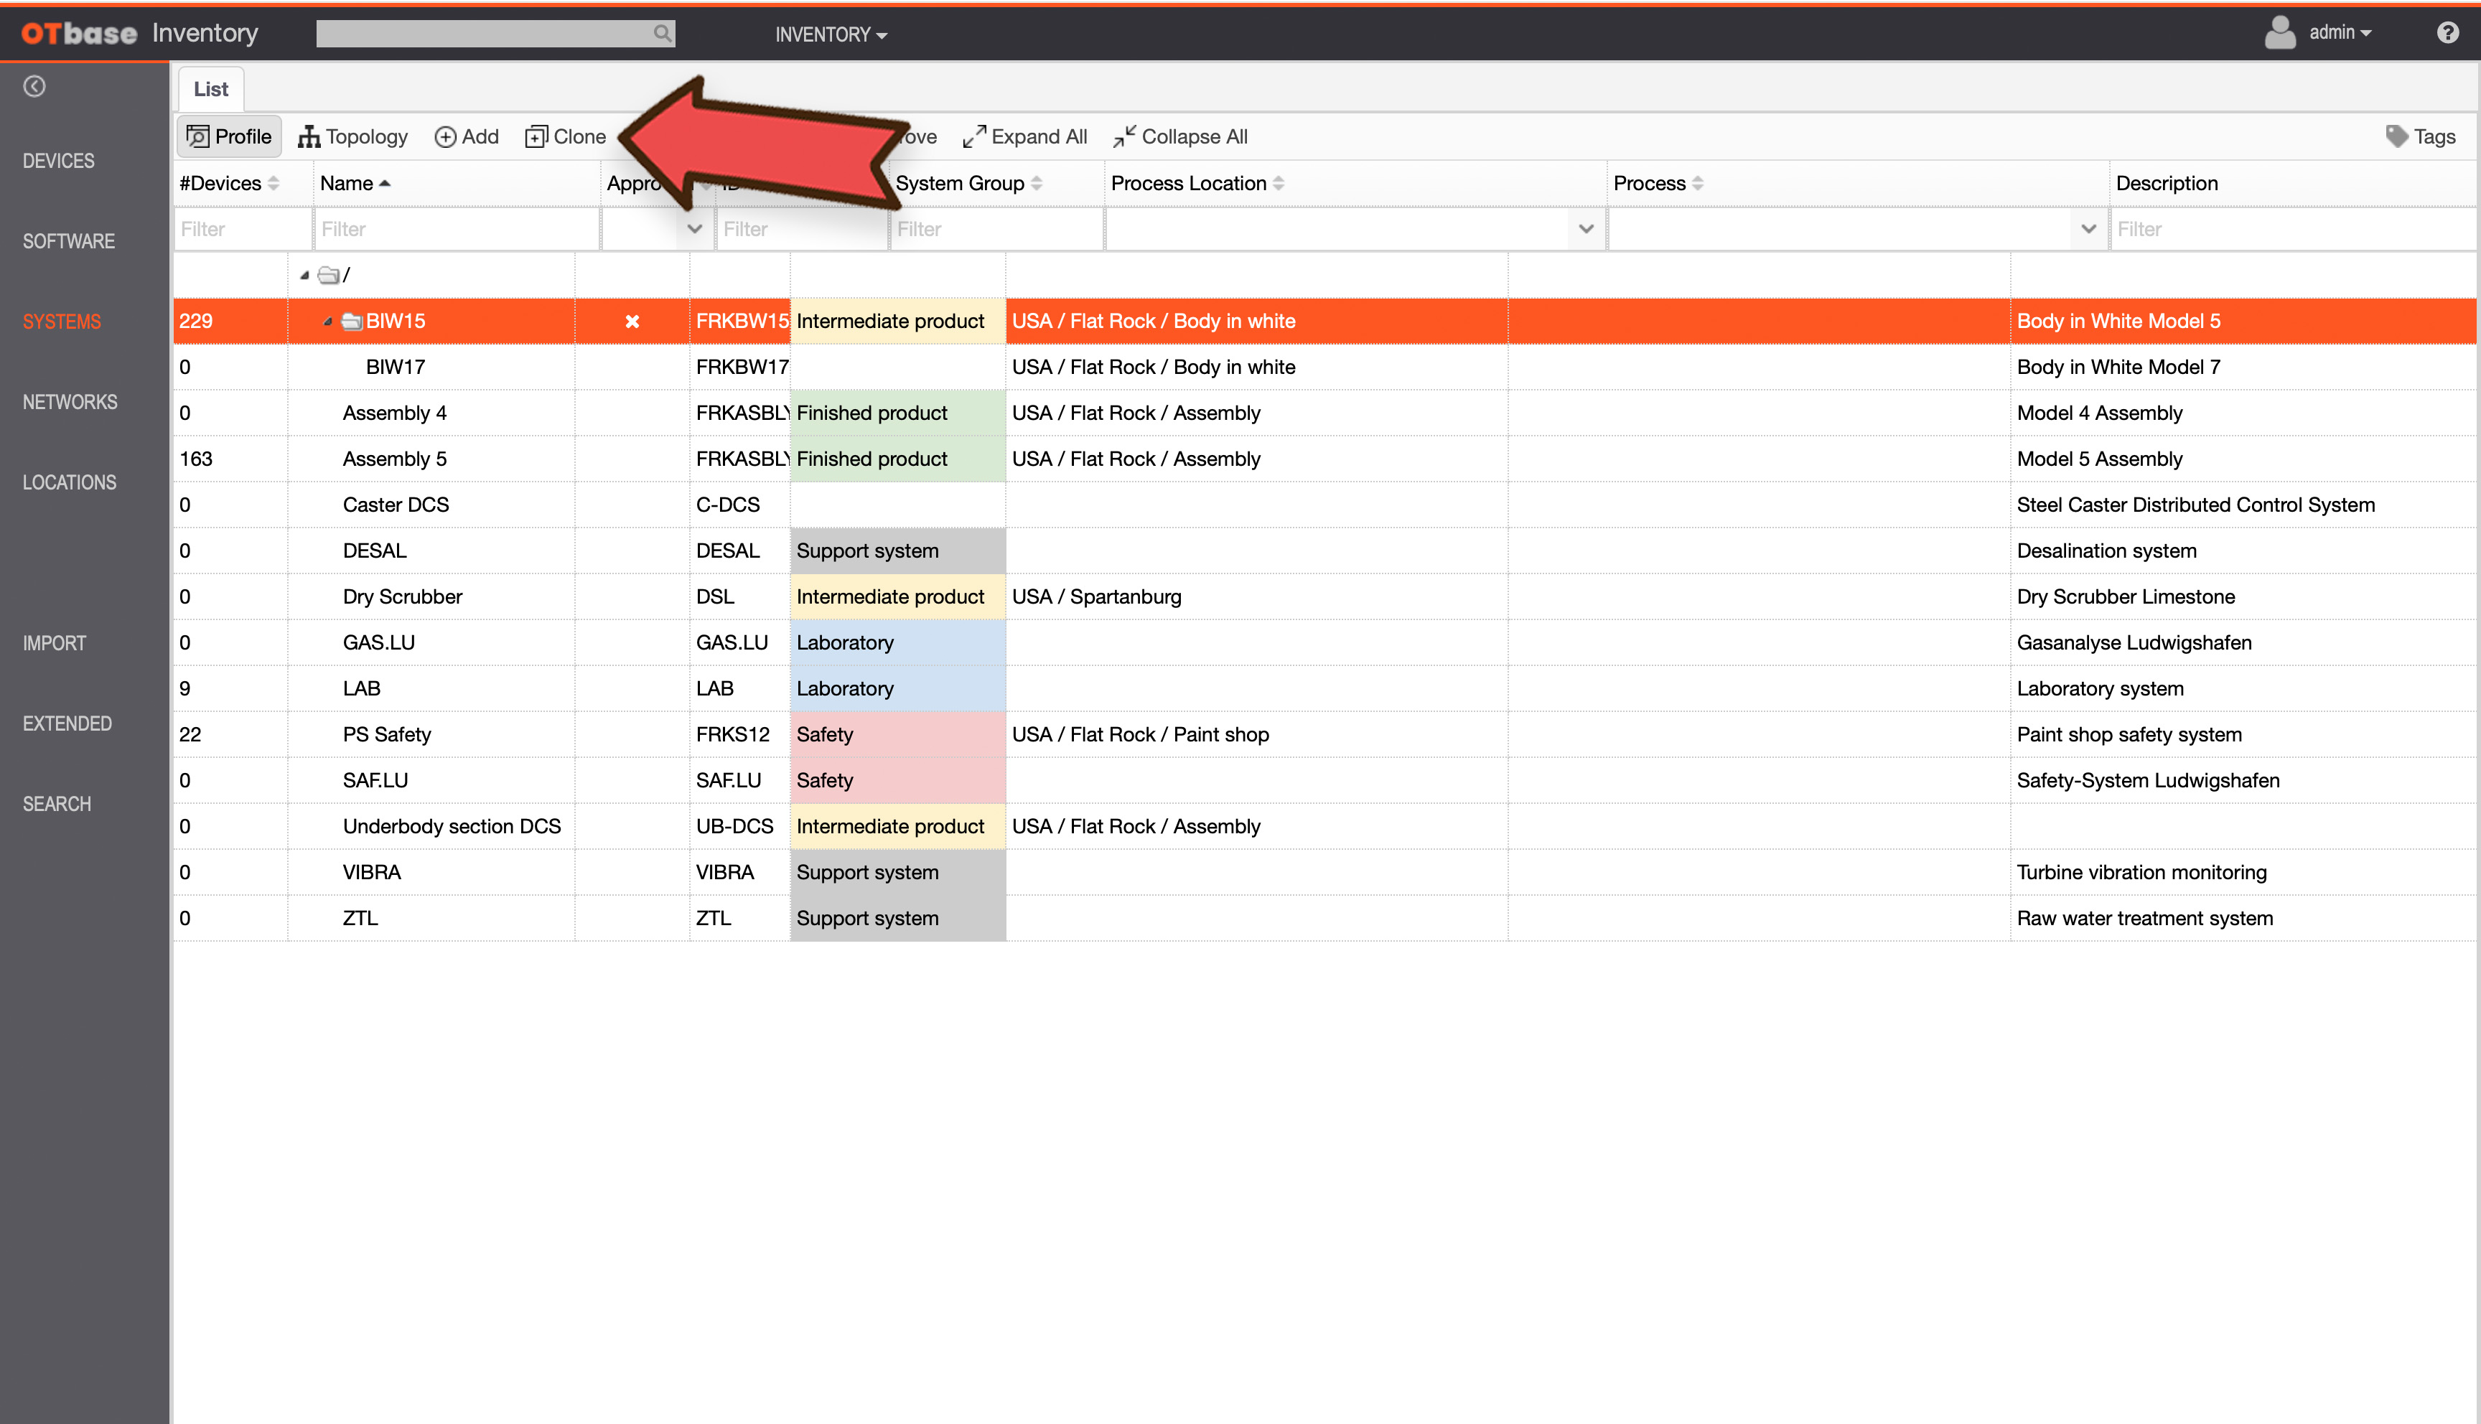Click the help question mark icon
2481x1424 pixels.
point(2448,33)
